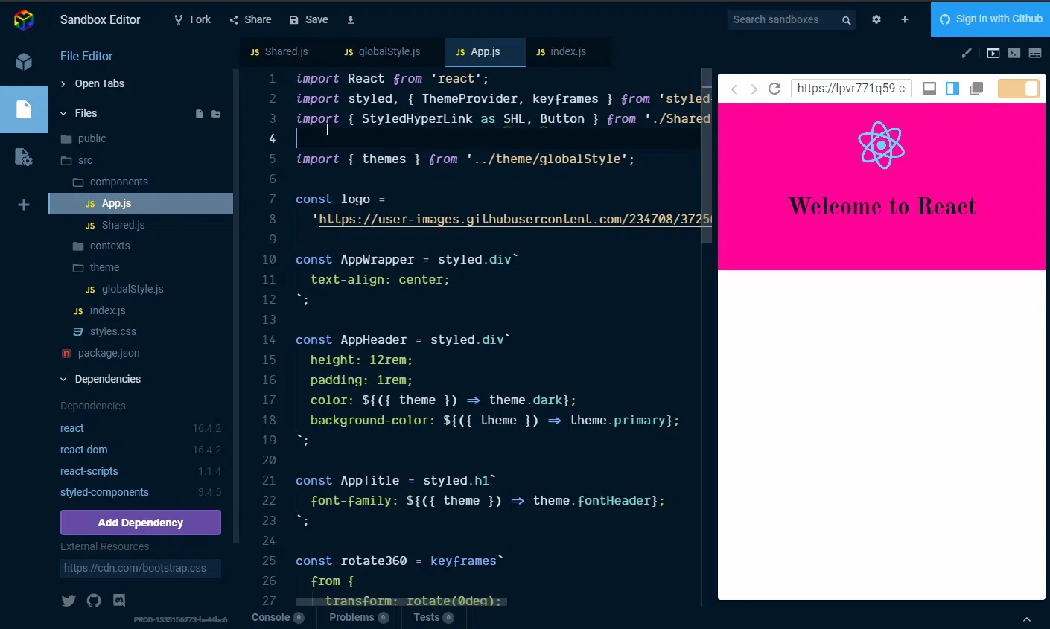Screen dimensions: 1050x629
Task: Switch to the index.js tab
Action: click(x=568, y=52)
